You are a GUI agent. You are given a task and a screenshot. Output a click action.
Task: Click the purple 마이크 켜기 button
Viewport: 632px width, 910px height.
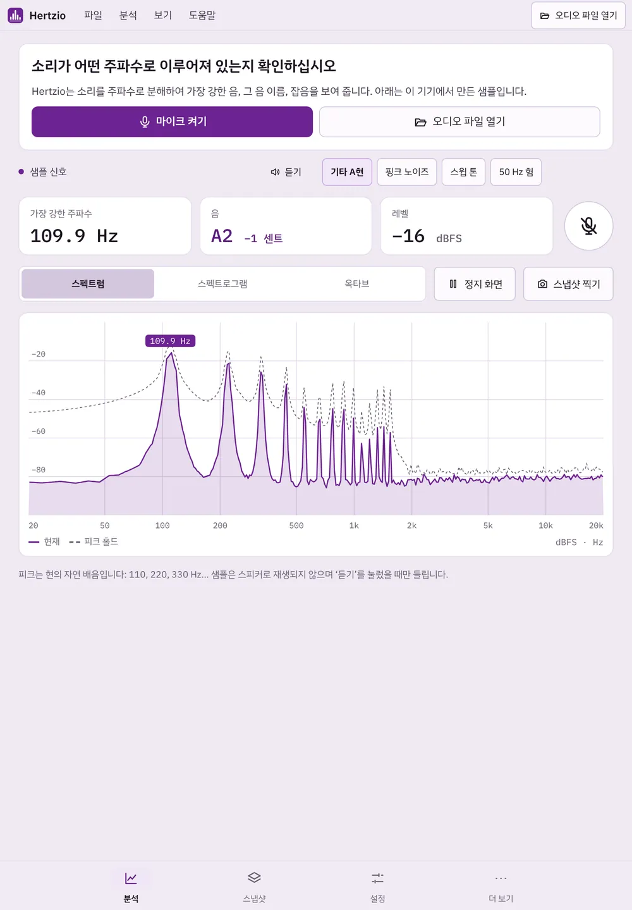pos(172,121)
